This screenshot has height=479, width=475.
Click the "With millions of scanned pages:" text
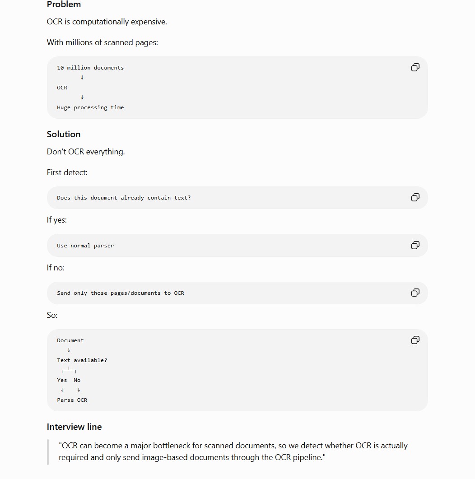(102, 42)
